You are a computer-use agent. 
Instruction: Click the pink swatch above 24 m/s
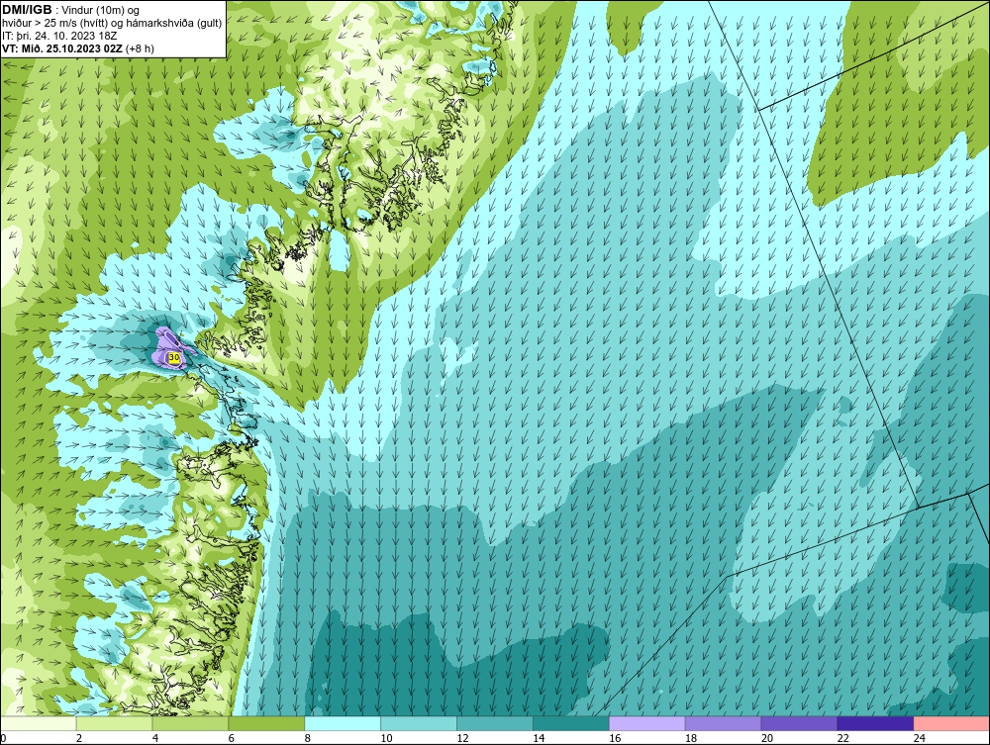tap(951, 723)
